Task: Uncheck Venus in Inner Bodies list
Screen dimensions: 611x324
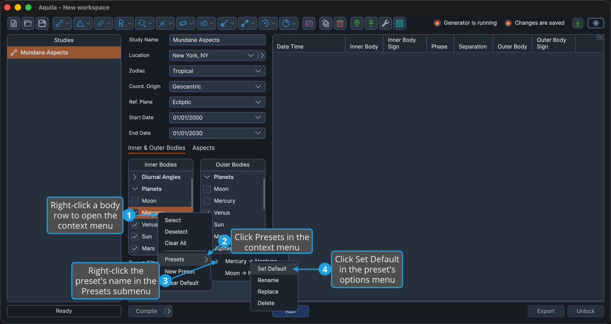Action: click(x=135, y=225)
